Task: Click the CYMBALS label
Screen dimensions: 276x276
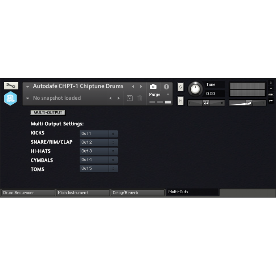Action: (42, 160)
